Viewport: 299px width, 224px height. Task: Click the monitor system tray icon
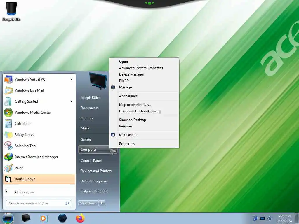coord(263,218)
